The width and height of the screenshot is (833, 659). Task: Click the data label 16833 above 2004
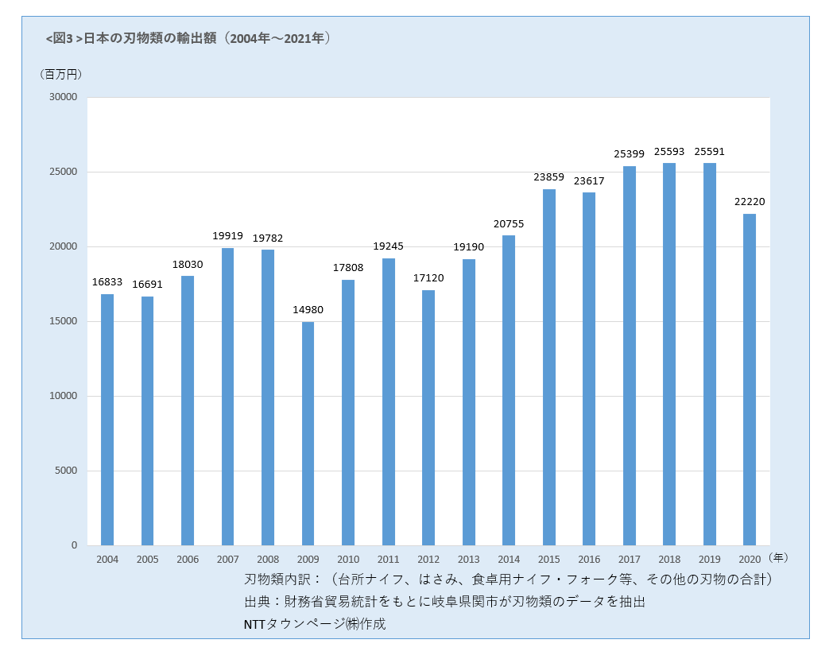point(107,281)
